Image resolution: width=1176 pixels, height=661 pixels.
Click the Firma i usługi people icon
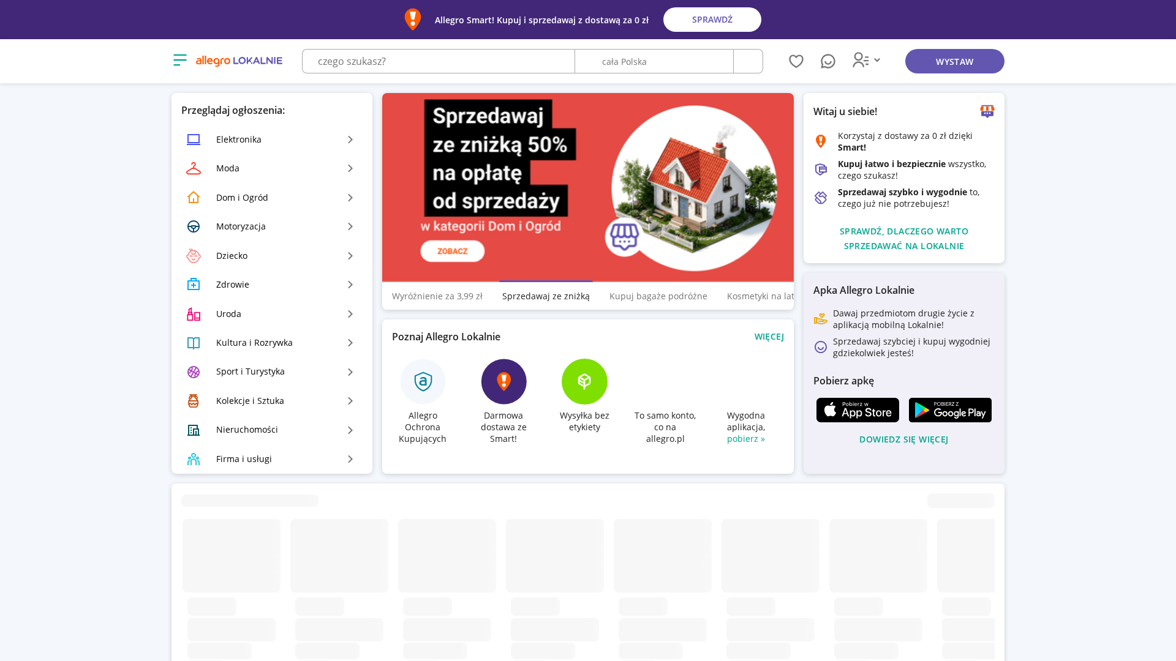194,459
